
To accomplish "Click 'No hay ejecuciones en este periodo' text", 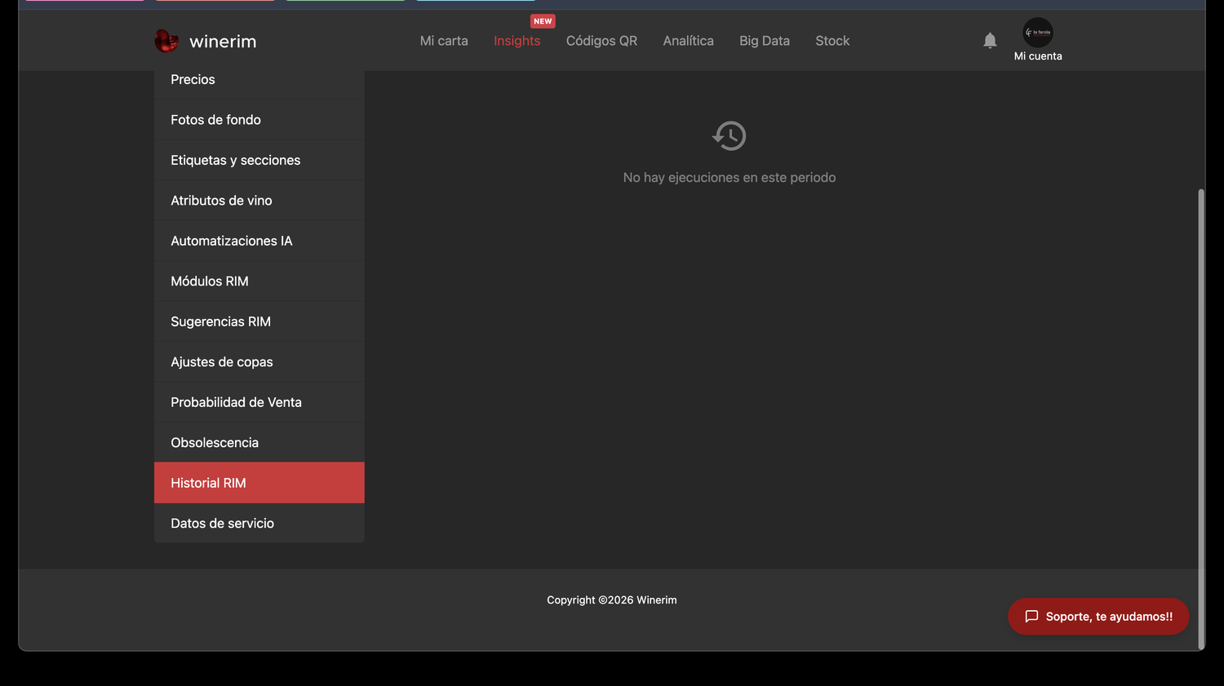I will point(730,177).
